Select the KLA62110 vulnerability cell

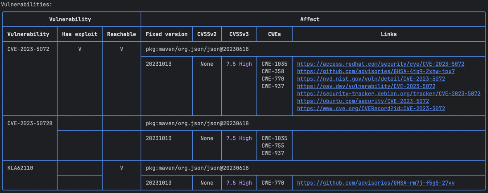[20, 168]
